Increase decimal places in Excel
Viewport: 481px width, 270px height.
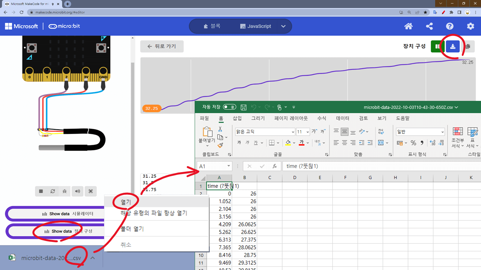coord(432,143)
